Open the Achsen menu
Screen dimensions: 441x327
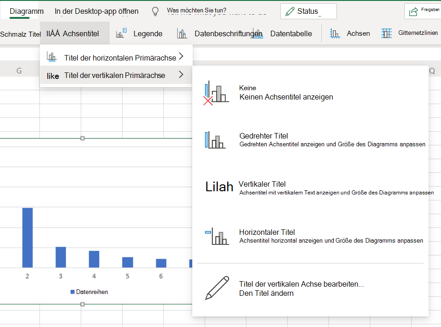click(x=358, y=33)
